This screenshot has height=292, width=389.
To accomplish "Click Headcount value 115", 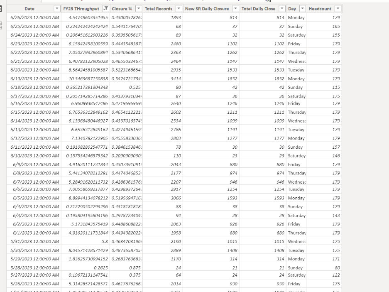I will (336, 87).
